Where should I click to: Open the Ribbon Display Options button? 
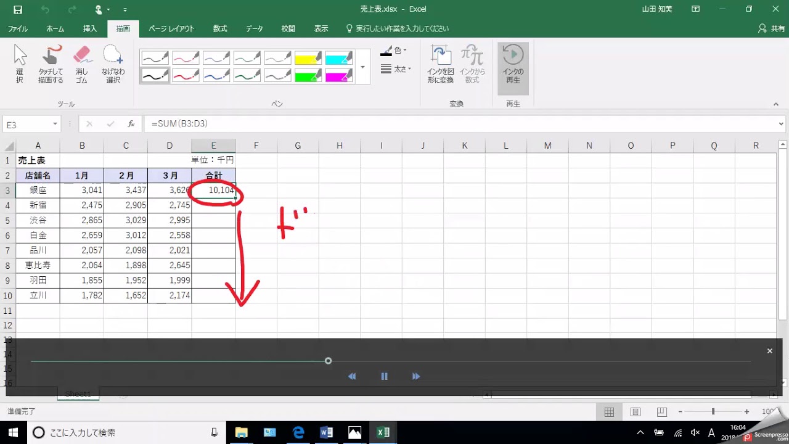[695, 9]
